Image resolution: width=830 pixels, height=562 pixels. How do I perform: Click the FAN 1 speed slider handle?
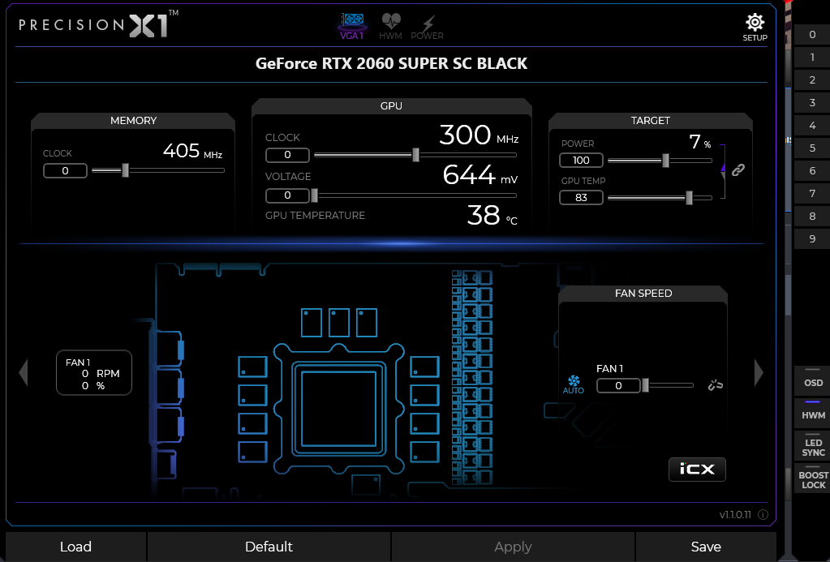pos(645,385)
